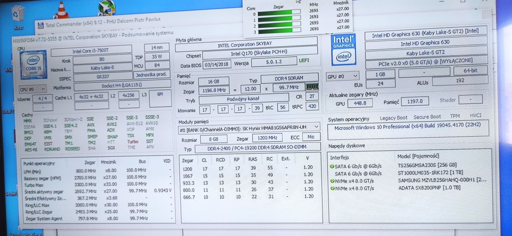Click the 6M L3 cache value
Screen dimensions: 512x236
[160, 98]
